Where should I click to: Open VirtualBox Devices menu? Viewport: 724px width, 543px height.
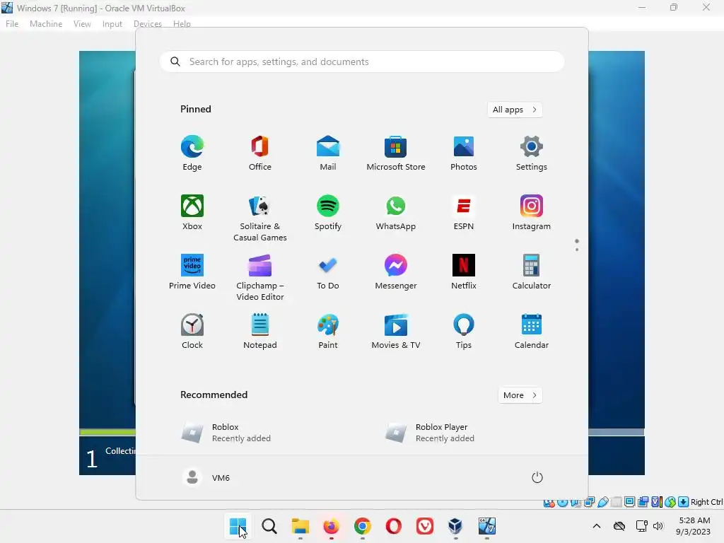148,24
